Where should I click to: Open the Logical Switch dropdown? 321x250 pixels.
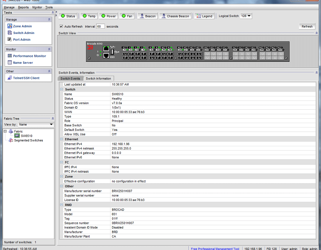click(246, 16)
